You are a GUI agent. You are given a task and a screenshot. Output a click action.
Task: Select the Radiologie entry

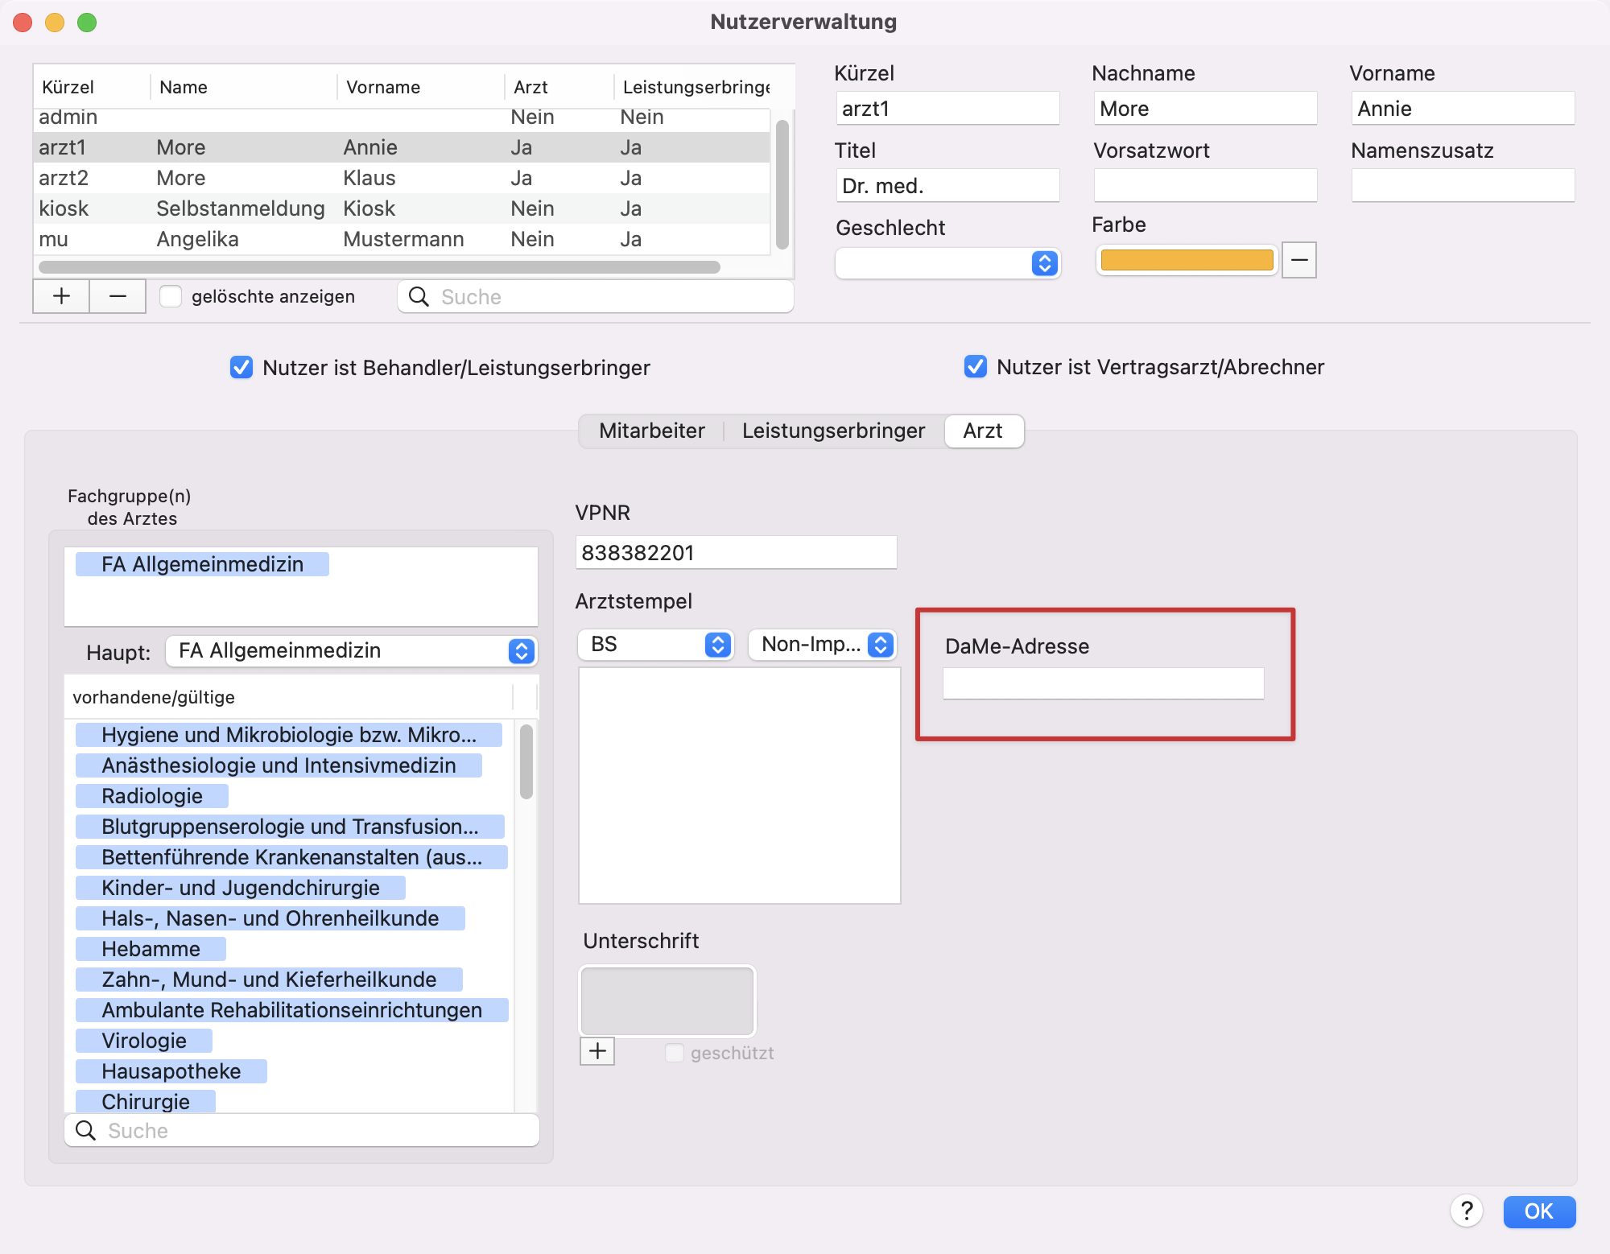click(x=152, y=796)
